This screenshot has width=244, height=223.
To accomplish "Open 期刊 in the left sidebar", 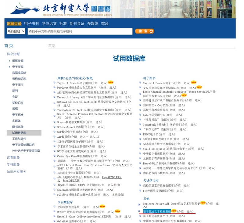I will (x=15, y=91).
